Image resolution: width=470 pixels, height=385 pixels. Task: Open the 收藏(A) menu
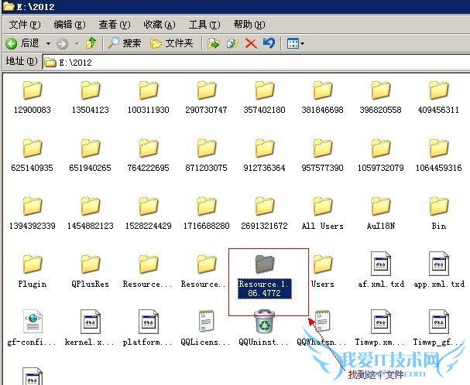pos(160,25)
